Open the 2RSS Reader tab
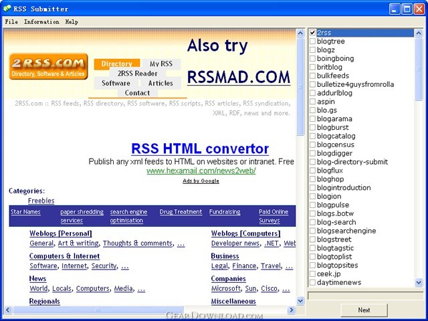 [x=138, y=73]
